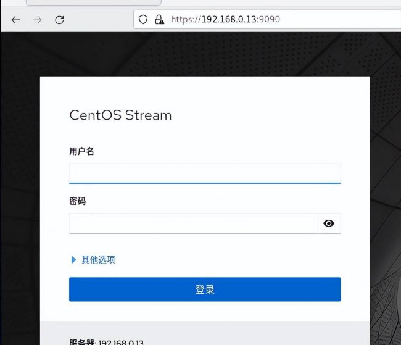The height and width of the screenshot is (345, 401).
Task: Click the address bar URL 192.168.0.13:9090
Action: coord(225,19)
